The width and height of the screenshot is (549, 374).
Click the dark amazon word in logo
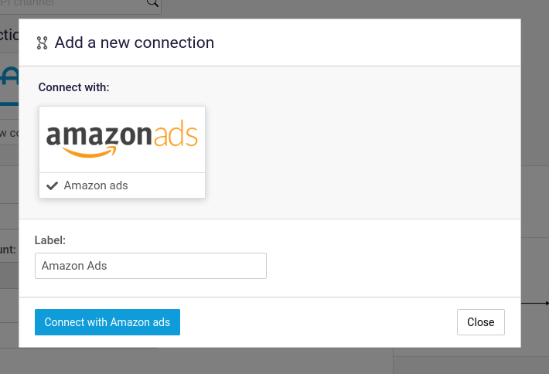[99, 135]
